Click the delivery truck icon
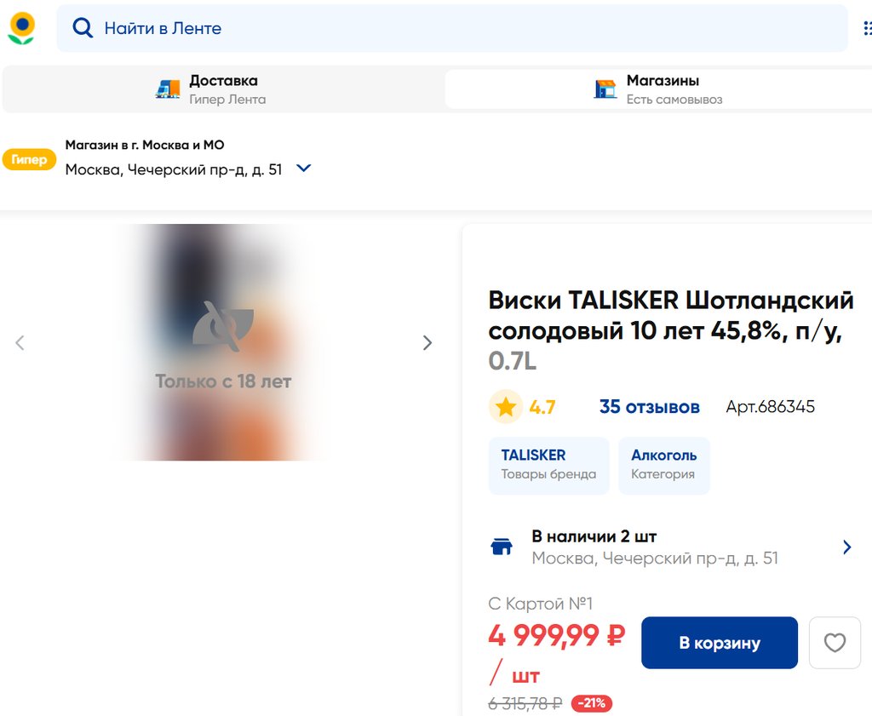 click(x=168, y=89)
